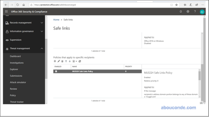Click the sidebar vertical scrollbar
This screenshot has height=117, width=209.
[46, 58]
